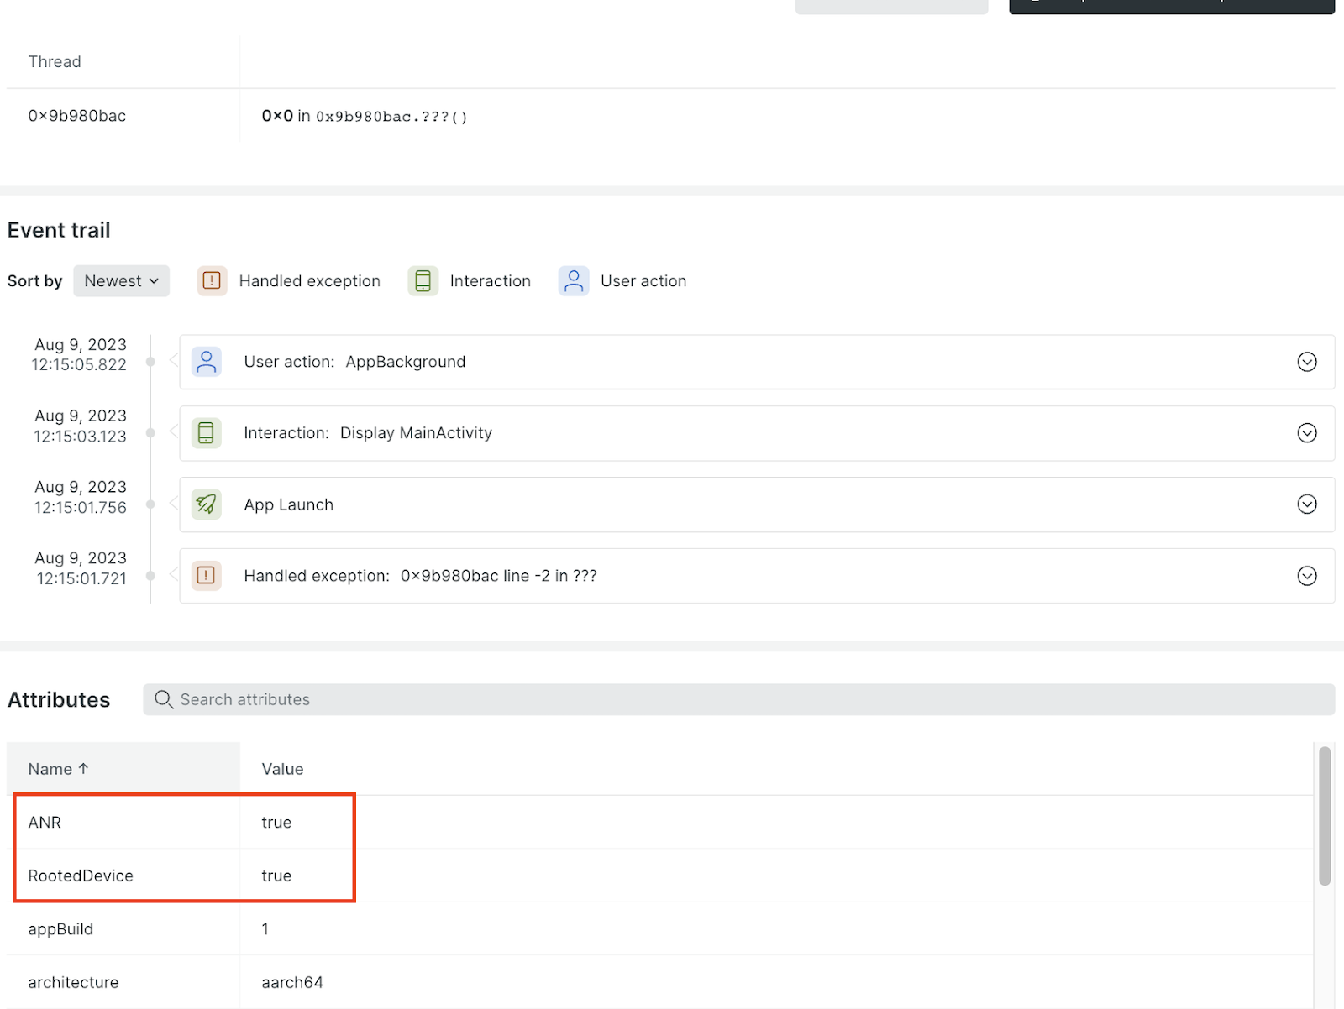Click the Interaction legend icon
Viewport: 1344px width, 1009px height.
423,281
